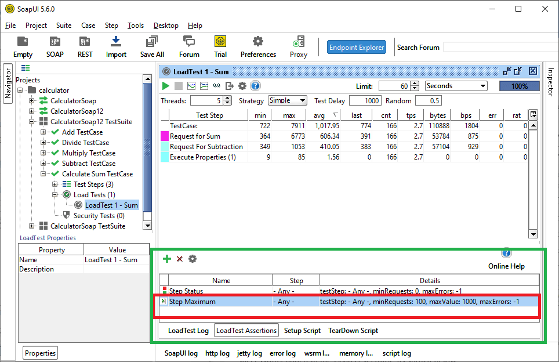Close the LoadTest 1 - Sum window
The height and width of the screenshot is (362, 559).
(x=533, y=71)
